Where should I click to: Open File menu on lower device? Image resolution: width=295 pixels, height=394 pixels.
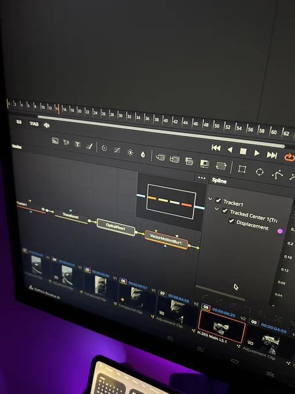point(119,373)
